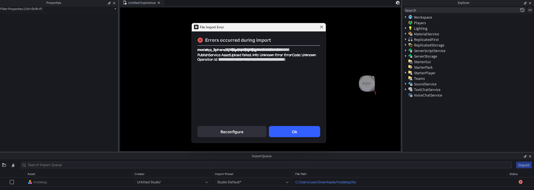Click the ReplicatedStorage icon
The image size is (534, 190).
pos(410,45)
